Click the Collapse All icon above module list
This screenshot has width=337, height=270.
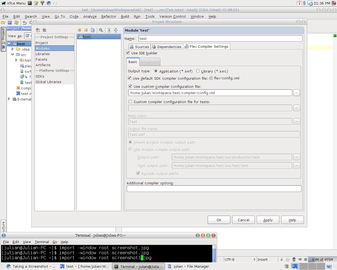tap(116, 30)
